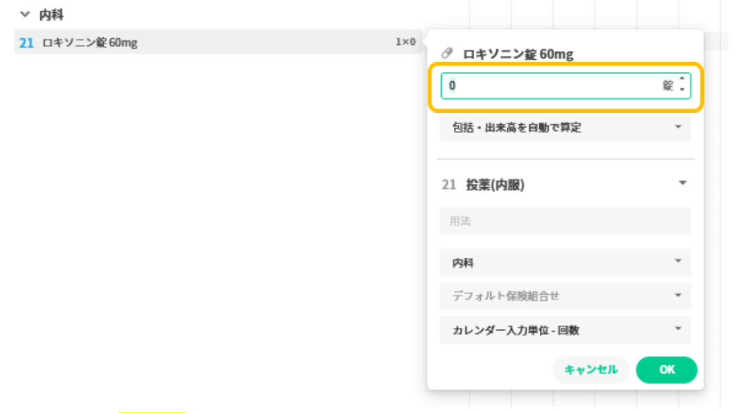Click the 投薬(内服) category label
This screenshot has height=413, width=739.
coord(495,185)
